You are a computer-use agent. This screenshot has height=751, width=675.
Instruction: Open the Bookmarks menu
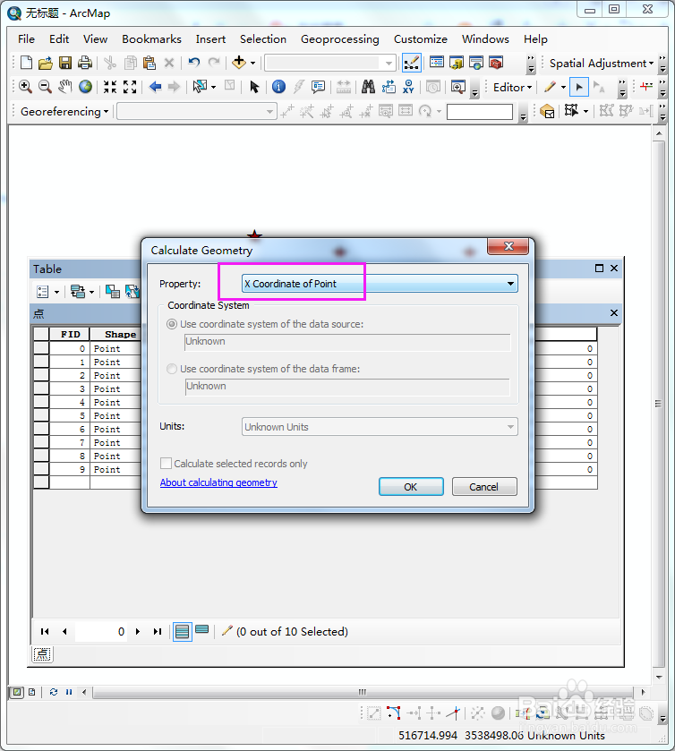(151, 39)
